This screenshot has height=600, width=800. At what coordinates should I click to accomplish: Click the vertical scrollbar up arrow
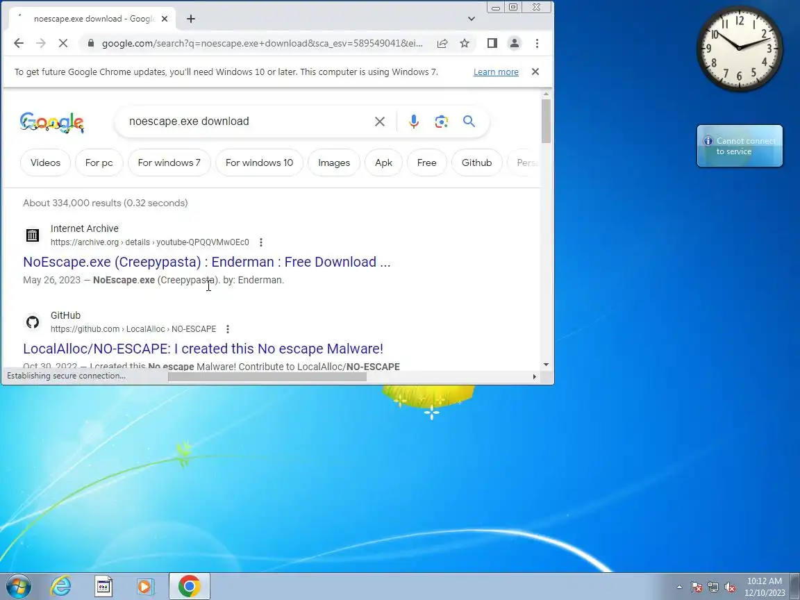[x=546, y=94]
